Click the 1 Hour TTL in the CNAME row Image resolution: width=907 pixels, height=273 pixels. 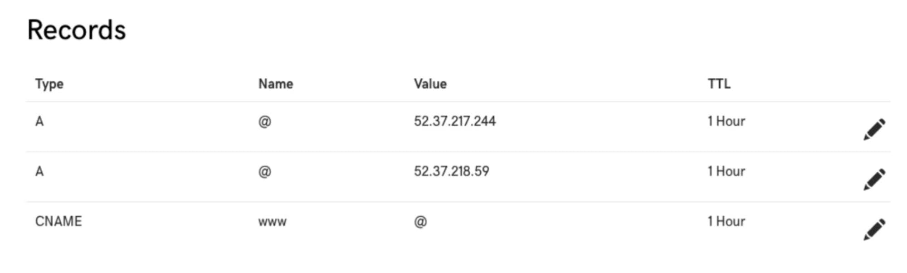point(726,221)
